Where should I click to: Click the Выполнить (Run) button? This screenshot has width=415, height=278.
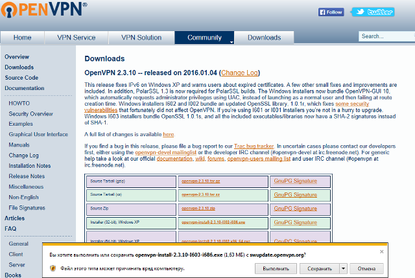tap(276, 269)
